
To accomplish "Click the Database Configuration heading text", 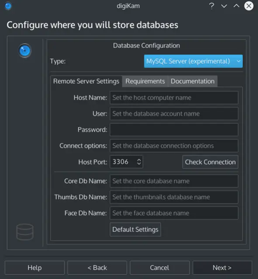I will point(146,45).
